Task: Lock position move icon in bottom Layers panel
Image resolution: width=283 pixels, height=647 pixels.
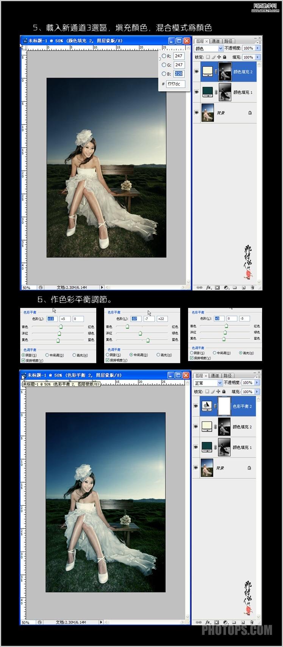Action: click(x=219, y=392)
